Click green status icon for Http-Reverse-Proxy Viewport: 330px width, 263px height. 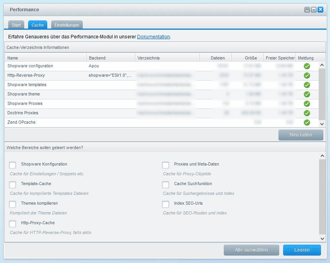(307, 76)
